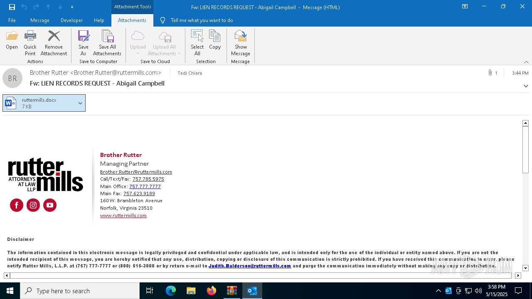Click Tell me what you want to do
The width and height of the screenshot is (532, 299).
[202, 20]
